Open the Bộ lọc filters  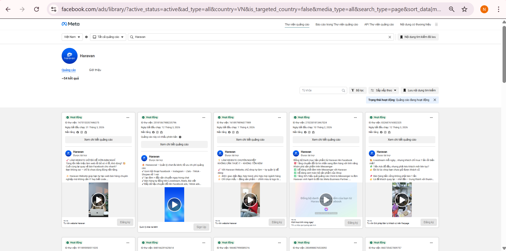(358, 91)
